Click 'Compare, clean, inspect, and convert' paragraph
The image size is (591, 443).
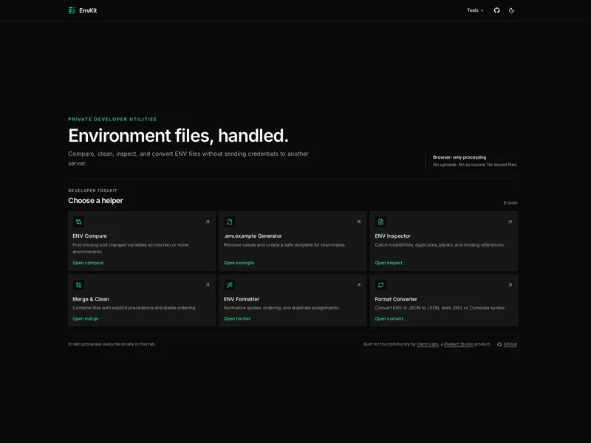188,159
